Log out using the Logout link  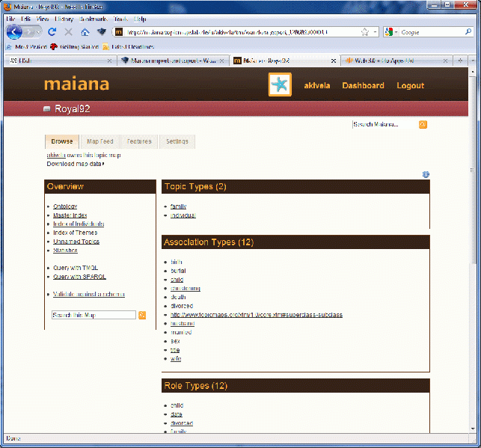pos(410,85)
